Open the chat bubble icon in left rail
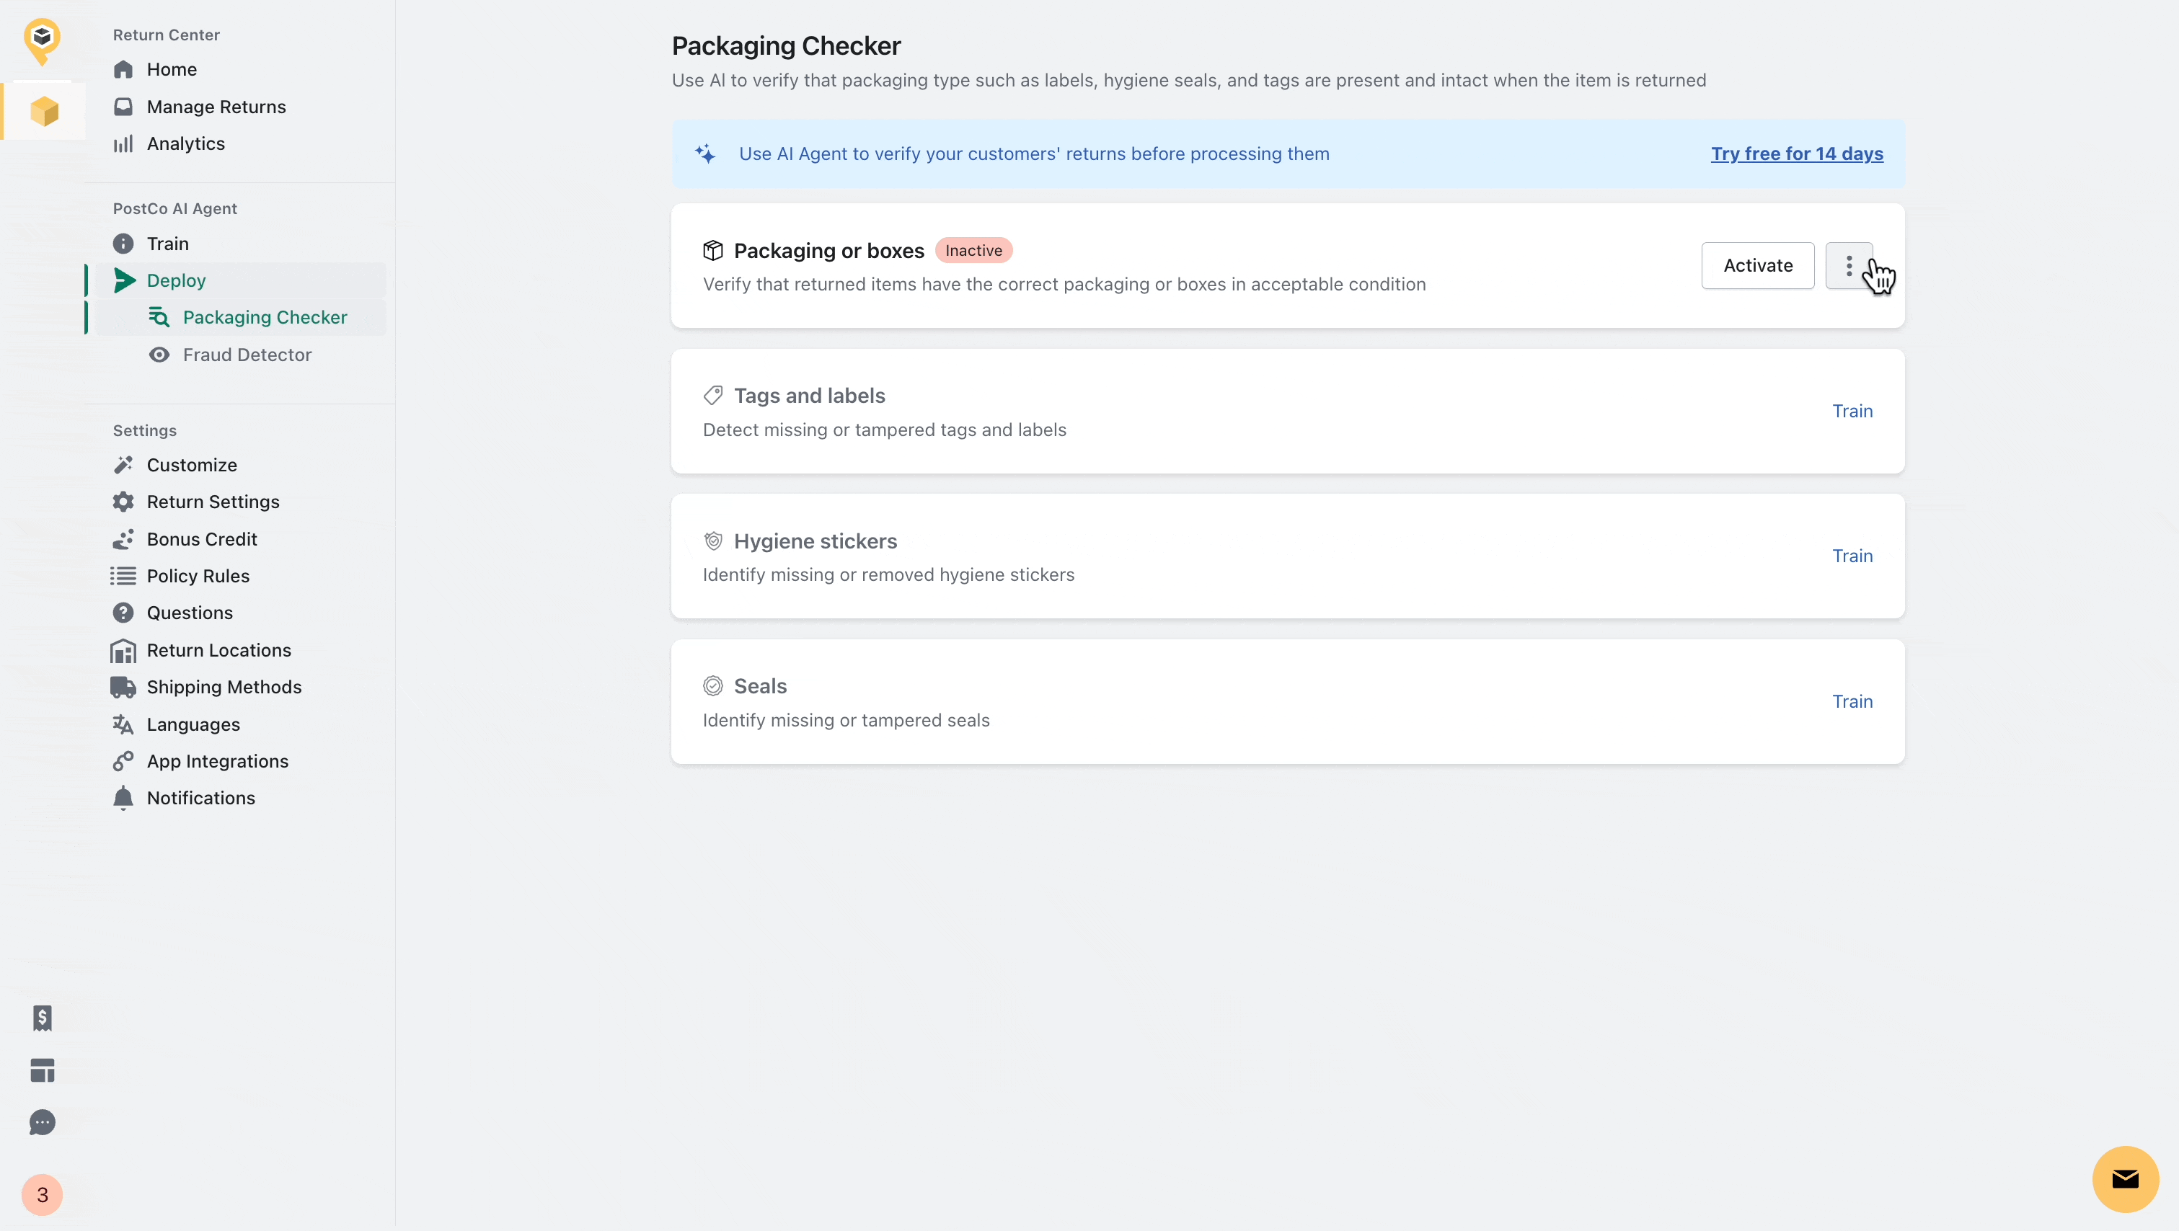Screen dimensions: 2179x1231 43,1123
